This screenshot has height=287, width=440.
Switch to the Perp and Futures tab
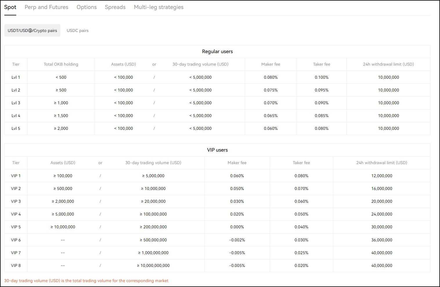pyautogui.click(x=46, y=7)
